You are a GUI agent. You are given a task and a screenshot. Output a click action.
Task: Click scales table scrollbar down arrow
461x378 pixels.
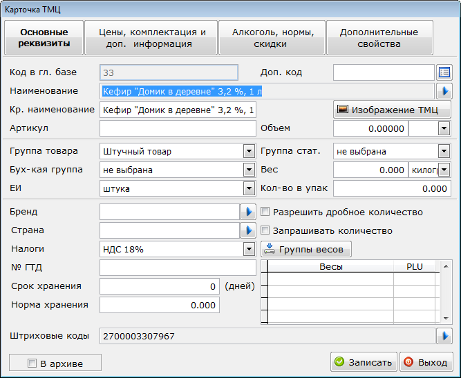(x=446, y=319)
